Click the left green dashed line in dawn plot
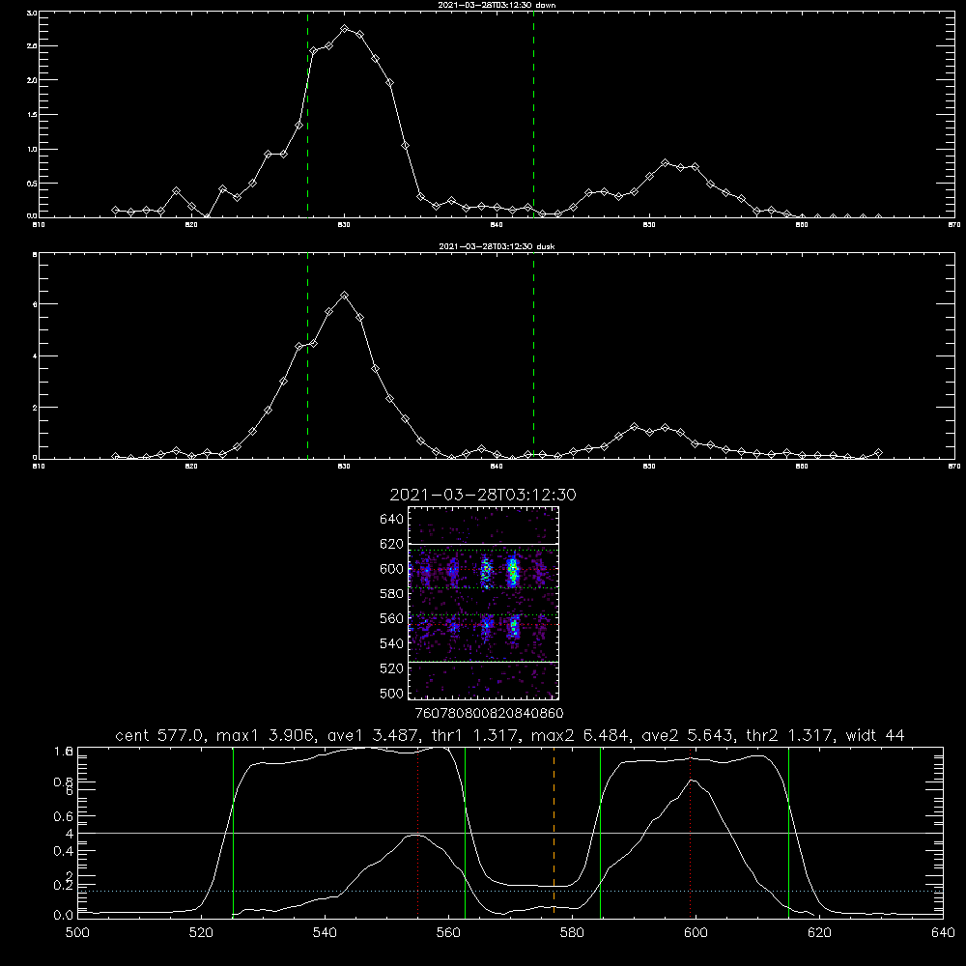This screenshot has height=966, width=966. pyautogui.click(x=307, y=114)
